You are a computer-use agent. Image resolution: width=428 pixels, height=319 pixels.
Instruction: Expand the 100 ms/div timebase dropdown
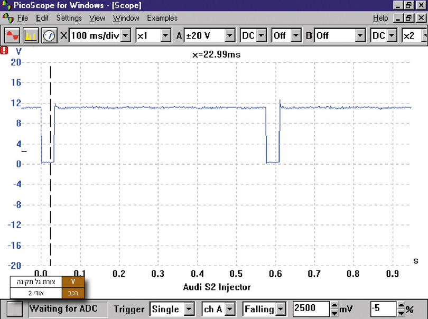pos(126,36)
